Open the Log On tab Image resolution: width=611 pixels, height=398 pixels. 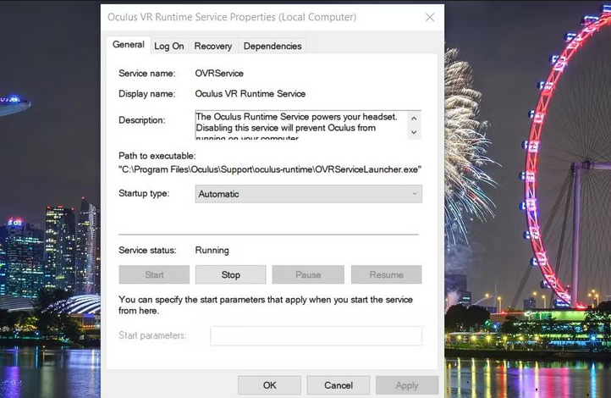[x=169, y=46]
